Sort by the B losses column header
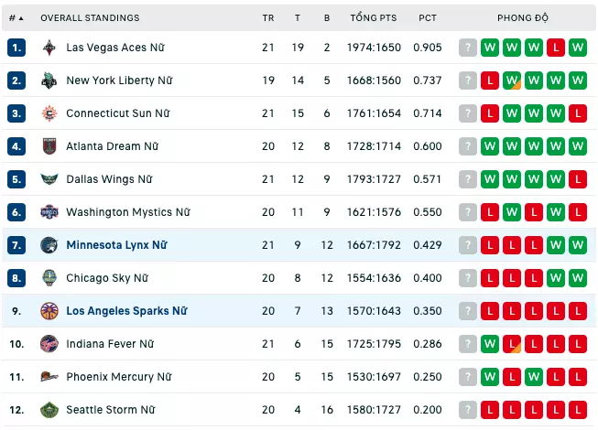 (x=327, y=18)
